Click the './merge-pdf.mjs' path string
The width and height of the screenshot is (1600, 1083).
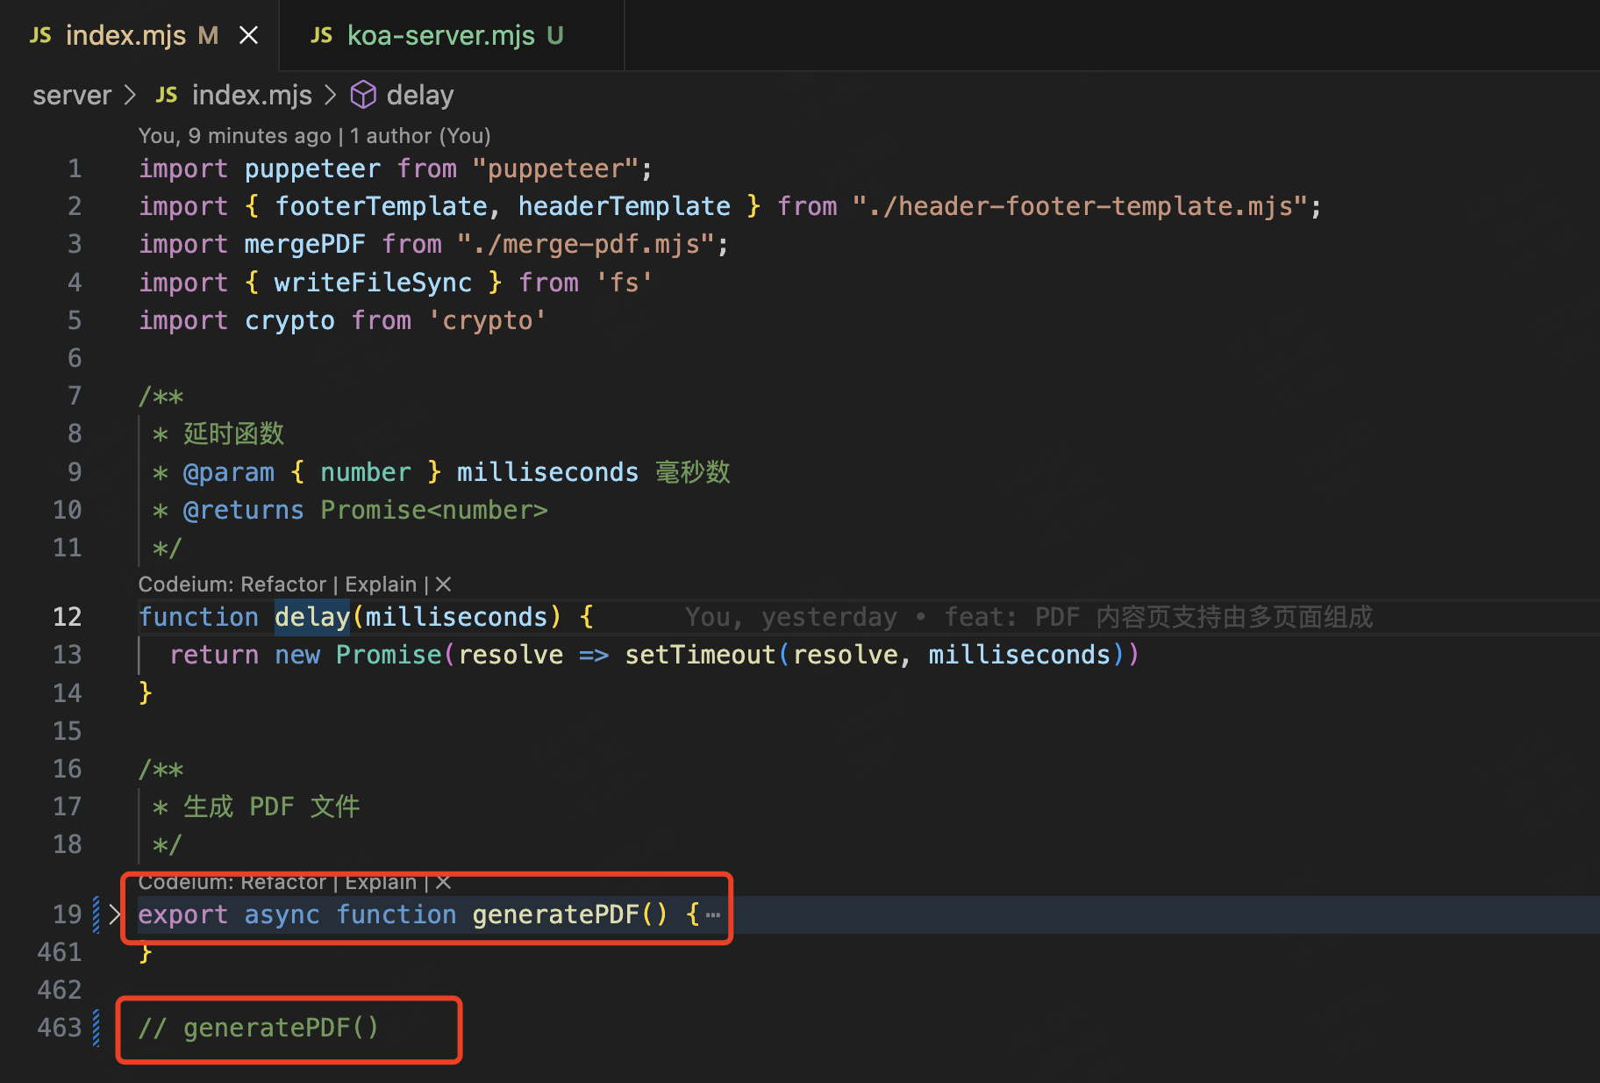[586, 244]
